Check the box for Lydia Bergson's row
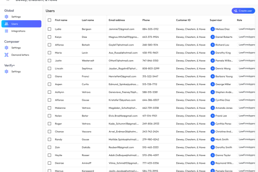Viewport: 258px width, 172px height. click(x=49, y=29)
